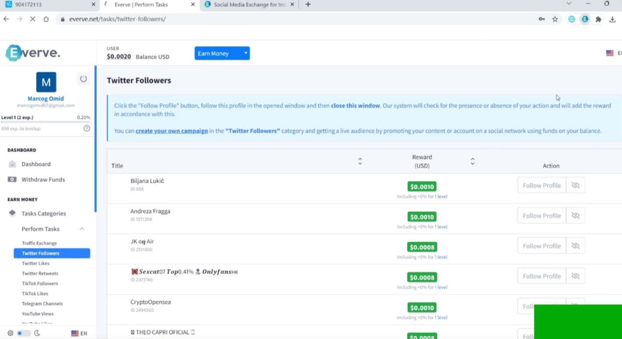Click the help question mark near level progress
622x339 pixels.
(x=87, y=128)
